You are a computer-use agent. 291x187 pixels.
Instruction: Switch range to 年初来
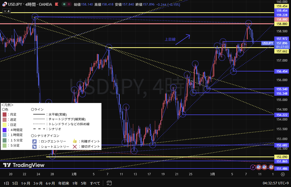coord(64,183)
